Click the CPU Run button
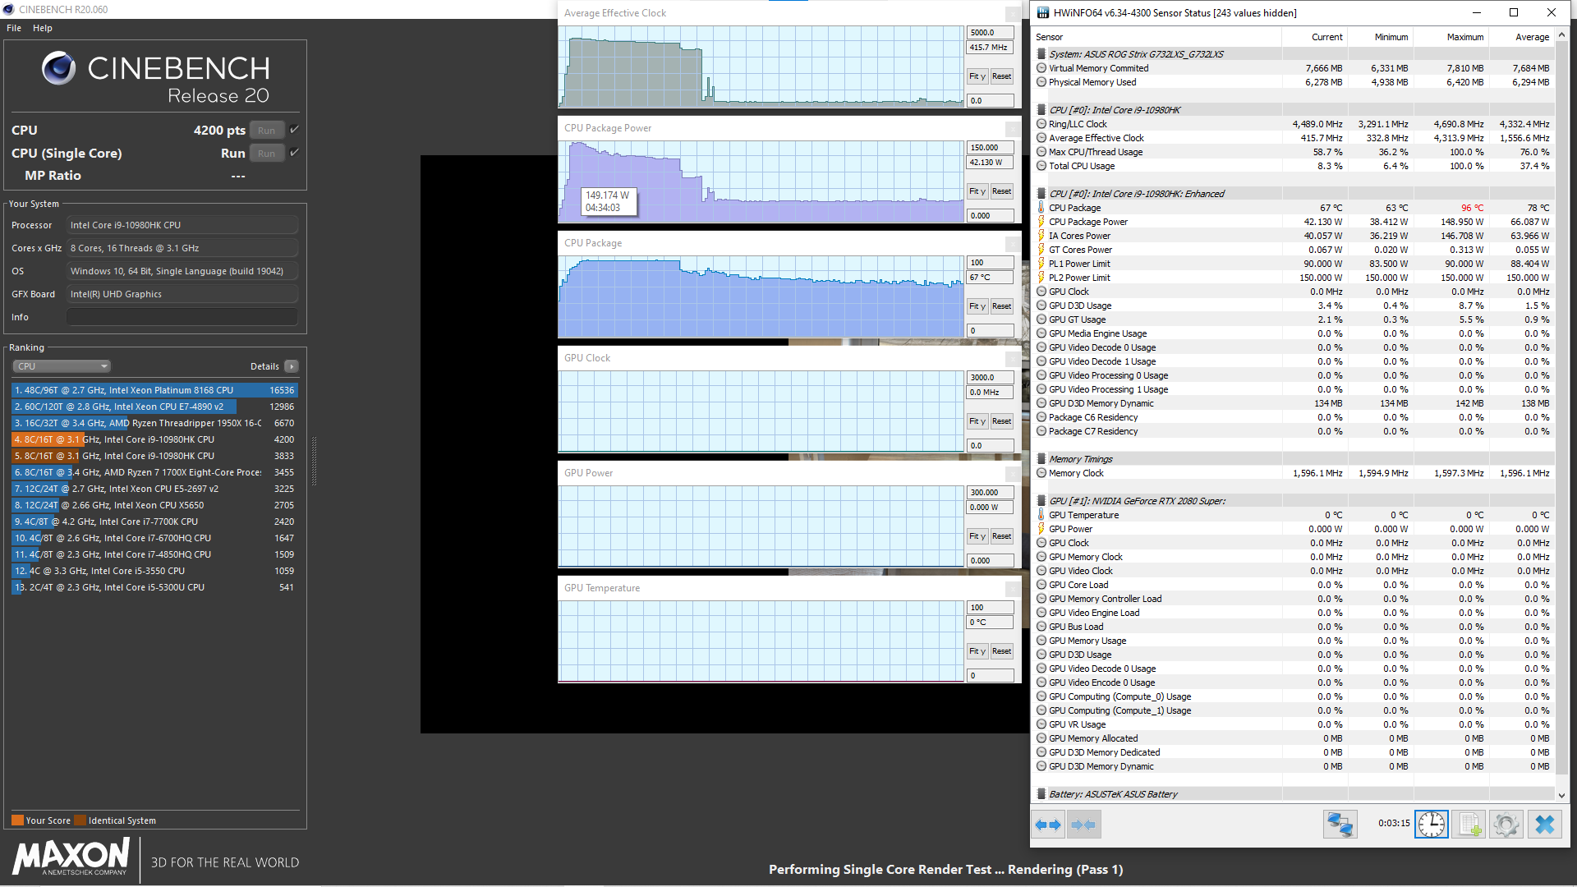This screenshot has height=887, width=1577. (267, 130)
